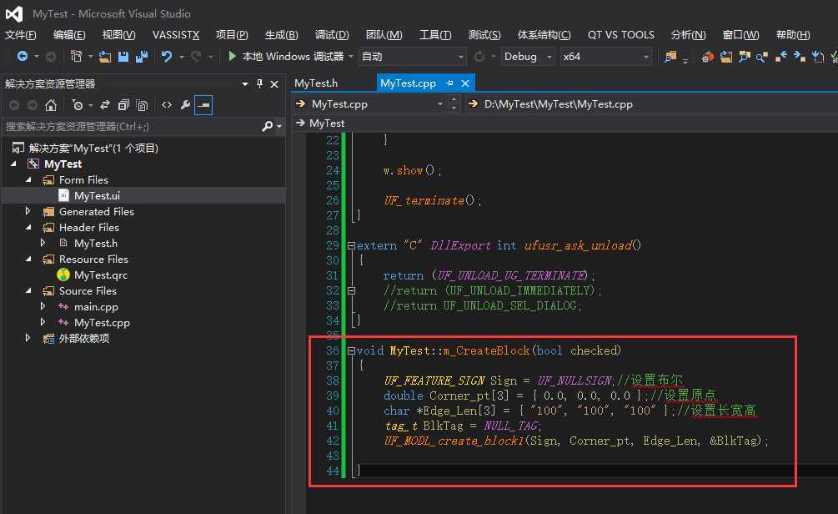Viewport: 838px width, 514px height.
Task: Open the QT VS TOOLS menu
Action: (621, 35)
